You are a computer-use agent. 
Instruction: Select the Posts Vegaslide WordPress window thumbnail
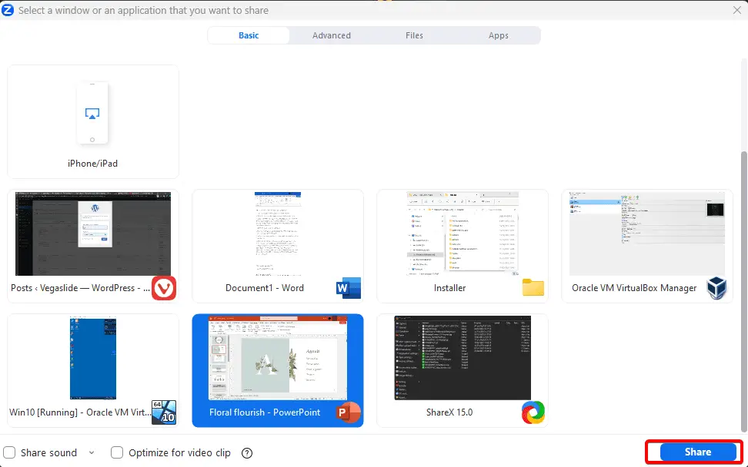coord(93,233)
